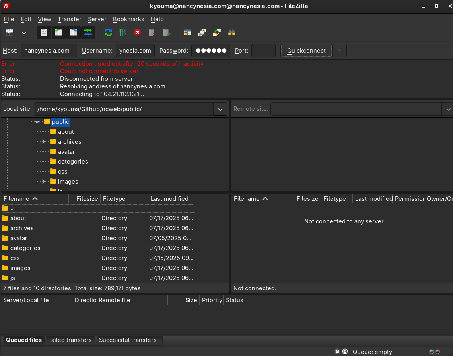Sort local files by Filename column
Screen dimensions: 453x356
(35, 199)
